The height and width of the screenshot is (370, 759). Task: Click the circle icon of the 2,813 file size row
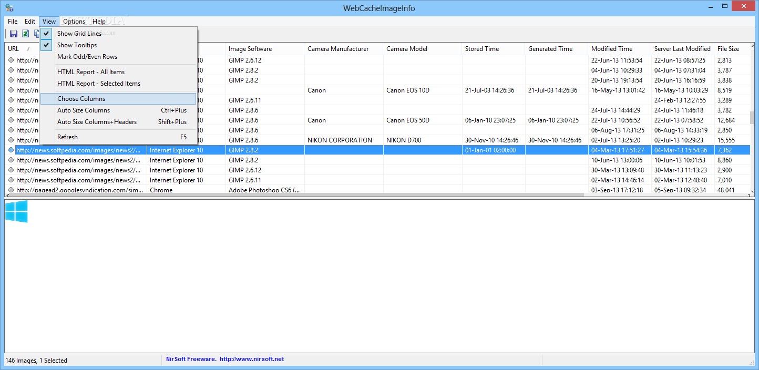click(11, 60)
